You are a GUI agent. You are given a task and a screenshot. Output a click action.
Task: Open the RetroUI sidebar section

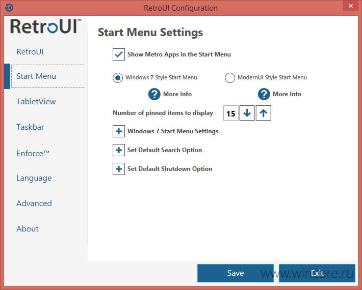[x=30, y=51]
